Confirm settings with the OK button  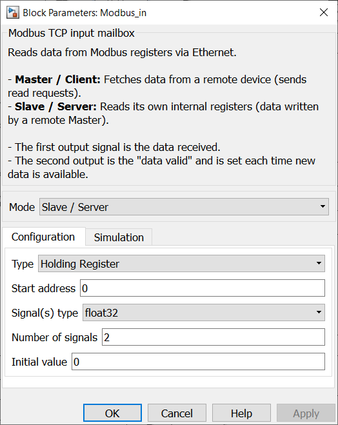coord(112,413)
